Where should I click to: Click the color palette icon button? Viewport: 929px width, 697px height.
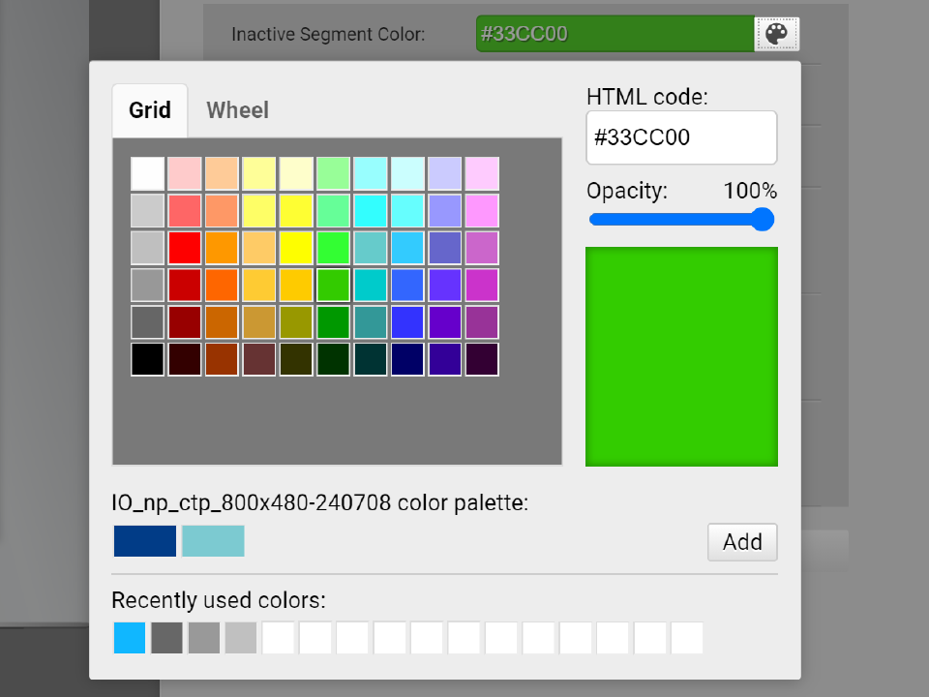776,34
